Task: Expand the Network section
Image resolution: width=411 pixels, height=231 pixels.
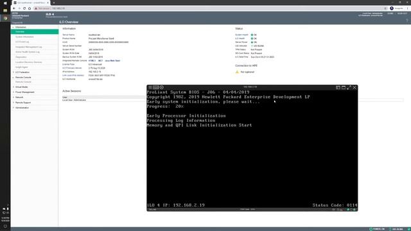Action: (x=13, y=98)
